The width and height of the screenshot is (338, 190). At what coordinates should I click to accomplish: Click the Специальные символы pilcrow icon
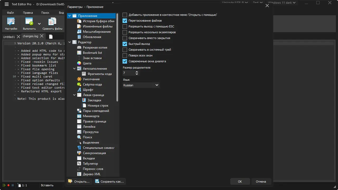coord(79,148)
